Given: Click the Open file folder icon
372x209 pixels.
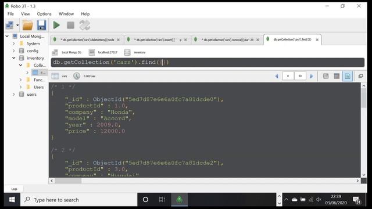Looking at the screenshot, I should [27, 25].
